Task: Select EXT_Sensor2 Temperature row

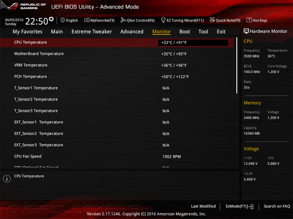Action: coord(117,133)
